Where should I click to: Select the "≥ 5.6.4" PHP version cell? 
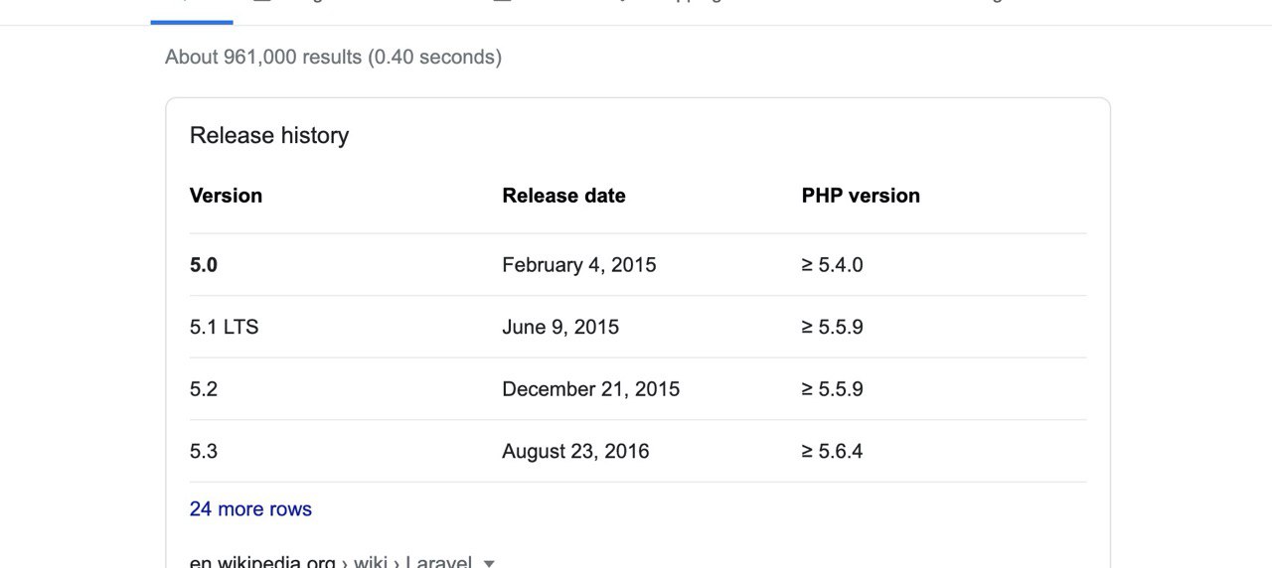coord(832,452)
